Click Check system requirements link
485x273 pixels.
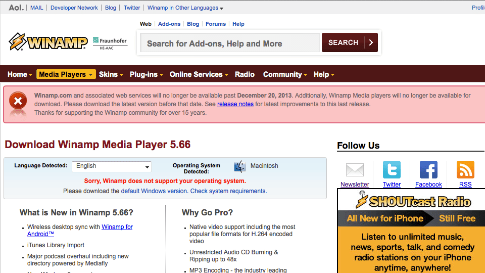(x=228, y=191)
